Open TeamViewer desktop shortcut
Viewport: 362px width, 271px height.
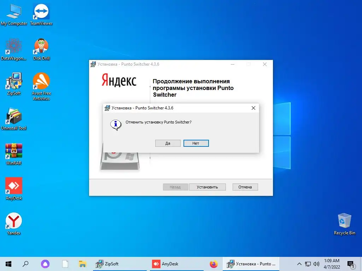coord(41,14)
